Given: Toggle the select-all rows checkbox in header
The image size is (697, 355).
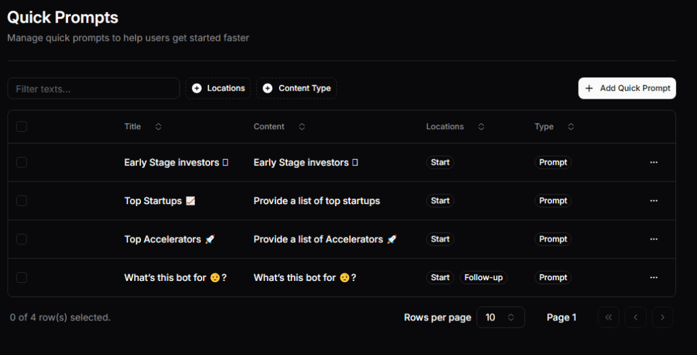Looking at the screenshot, I should click(x=22, y=126).
